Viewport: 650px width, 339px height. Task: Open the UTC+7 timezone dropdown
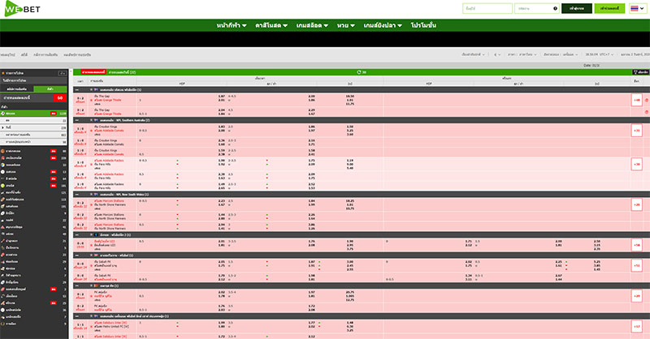point(600,54)
